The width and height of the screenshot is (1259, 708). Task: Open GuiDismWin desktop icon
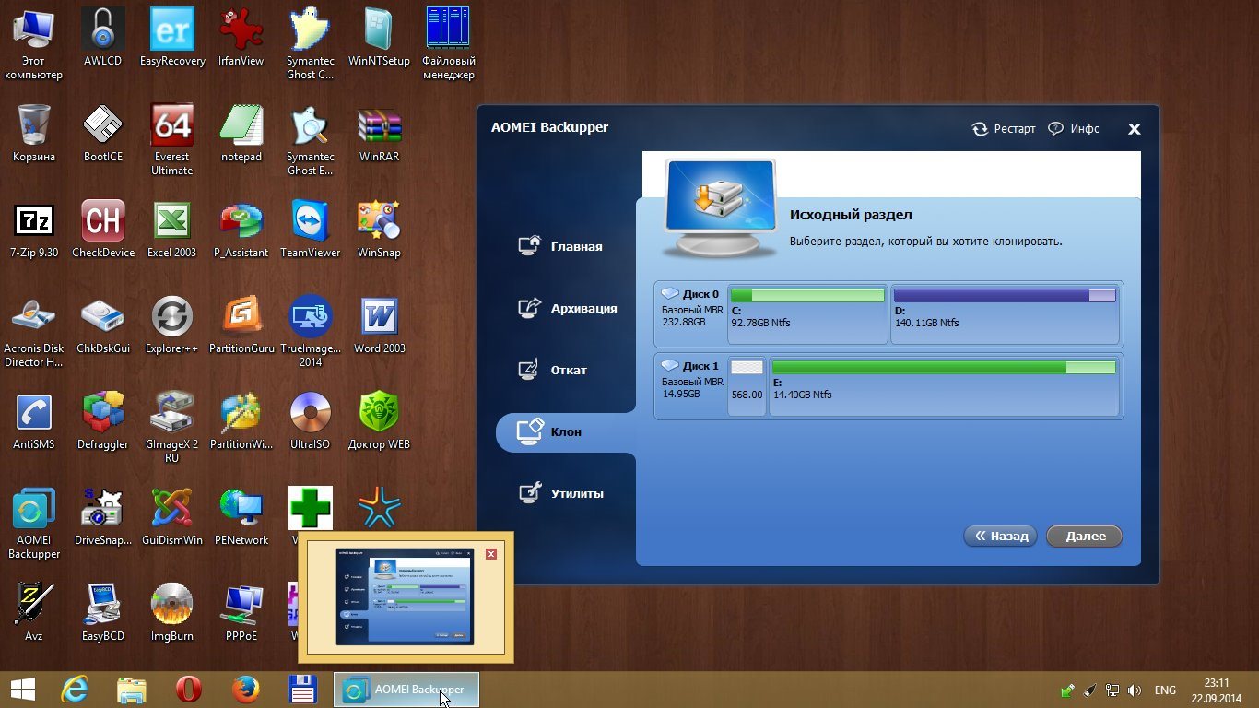tap(172, 517)
